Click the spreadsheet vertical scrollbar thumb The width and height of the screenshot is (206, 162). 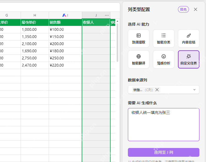(x=117, y=42)
